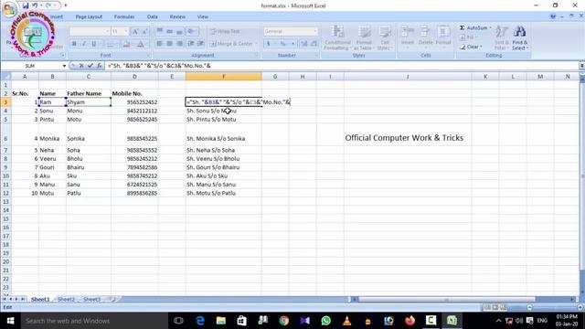Open text orientation options
The height and width of the screenshot is (329, 585).
(192, 31)
